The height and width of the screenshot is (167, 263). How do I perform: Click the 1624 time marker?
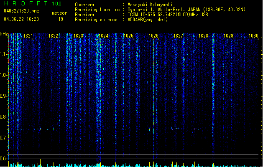[x=104, y=36]
